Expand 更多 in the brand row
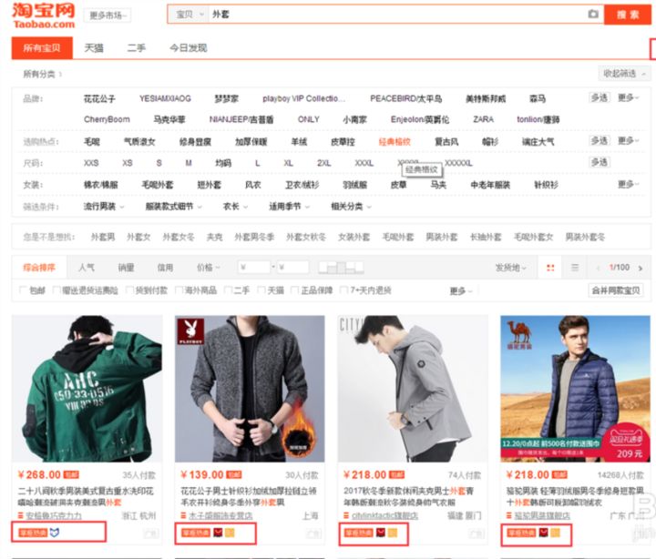This screenshot has height=559, width=656. [629, 97]
